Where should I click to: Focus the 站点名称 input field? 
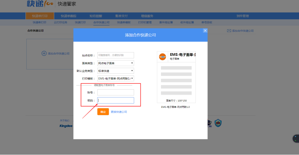point(116,55)
